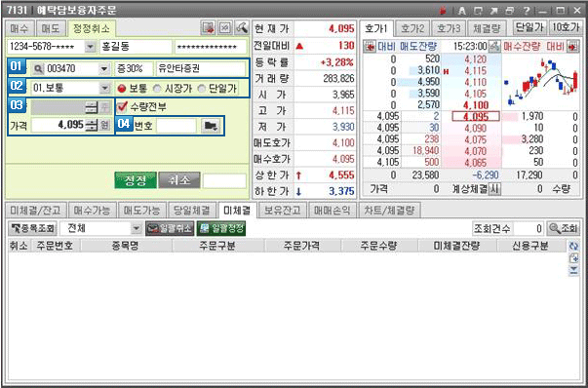Click the help question mark icon
This screenshot has width=588, height=388.
click(527, 11)
